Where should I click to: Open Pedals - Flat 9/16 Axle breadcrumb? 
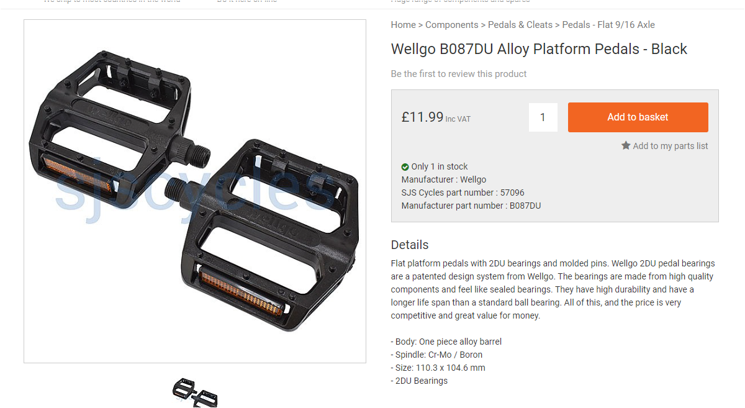point(608,25)
